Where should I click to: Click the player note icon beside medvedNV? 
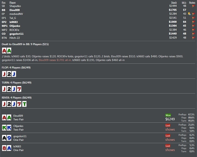190,14
